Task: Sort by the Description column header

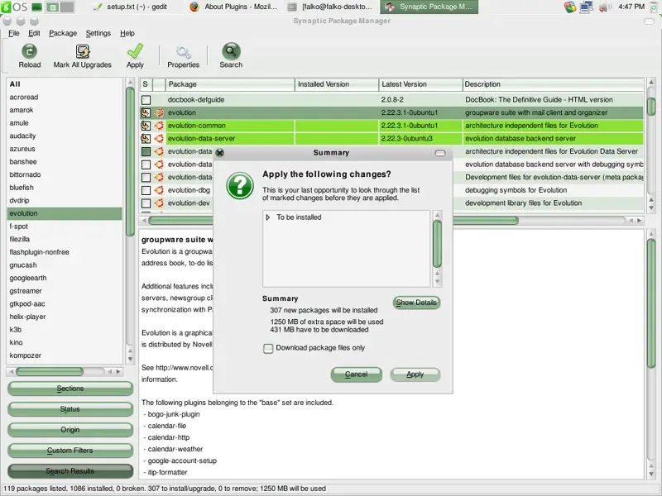Action: [553, 84]
